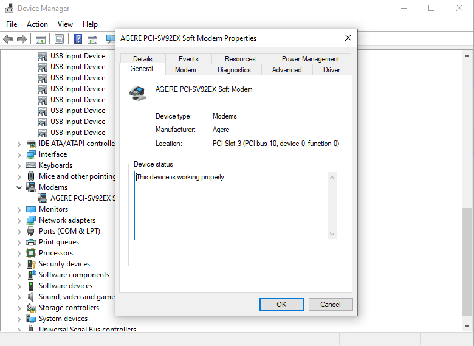The width and height of the screenshot is (474, 346).
Task: Click the Mice and other pointing devices icon
Action: point(31,176)
